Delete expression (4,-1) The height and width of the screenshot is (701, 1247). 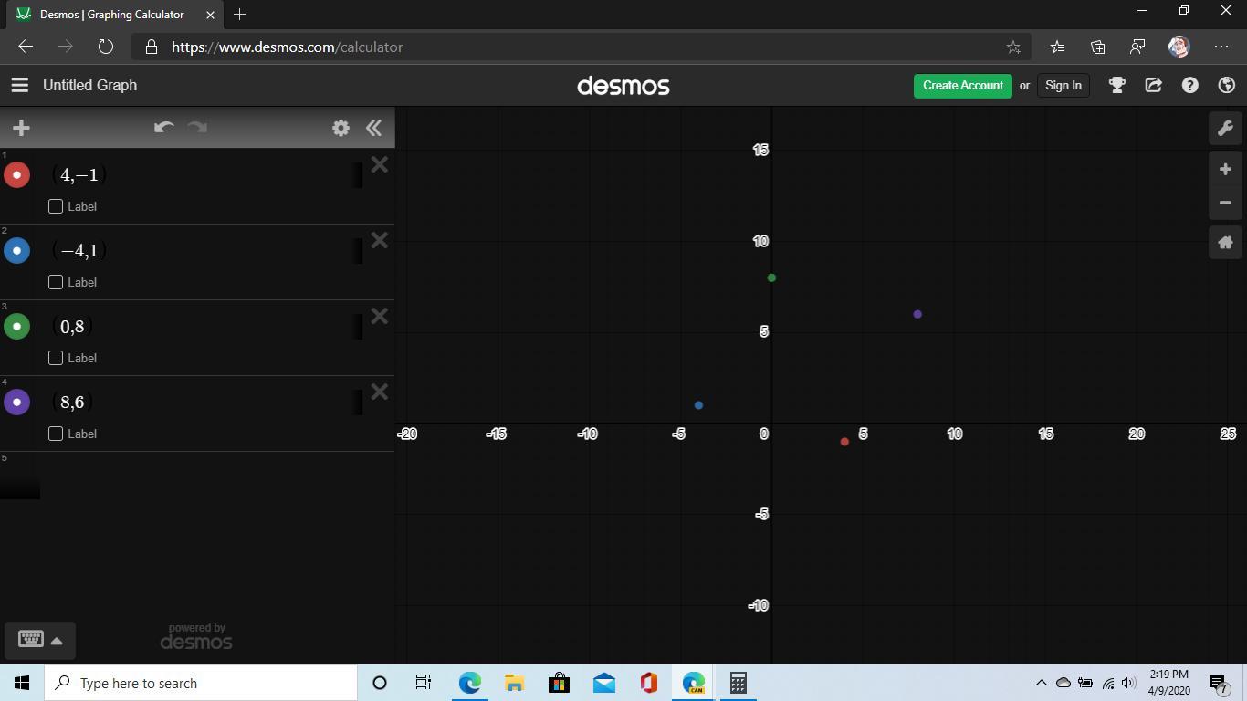380,165
